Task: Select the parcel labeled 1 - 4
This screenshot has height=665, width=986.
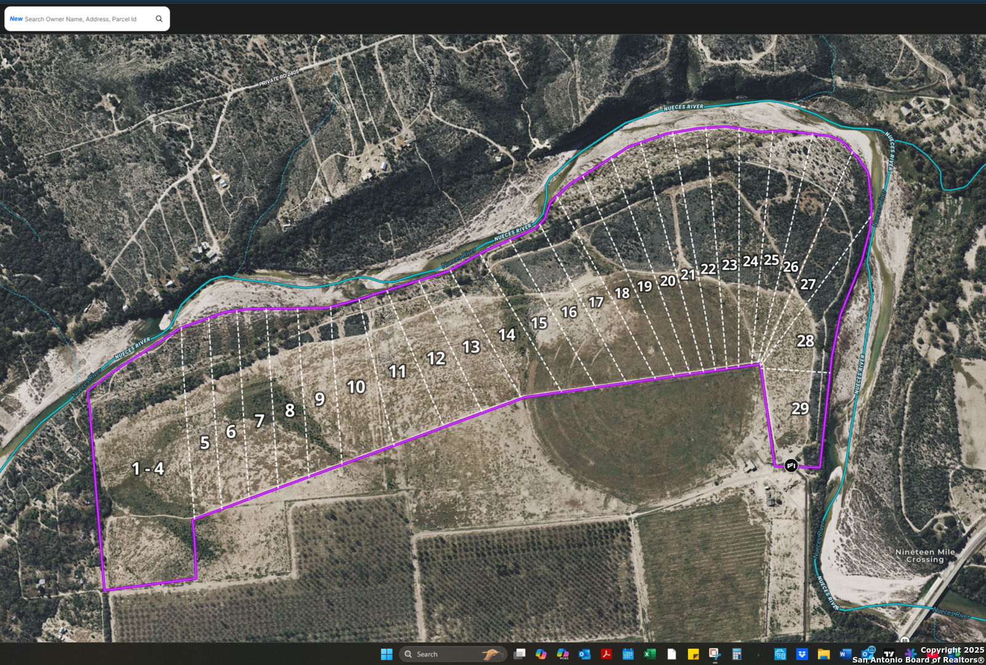Action: click(x=148, y=469)
